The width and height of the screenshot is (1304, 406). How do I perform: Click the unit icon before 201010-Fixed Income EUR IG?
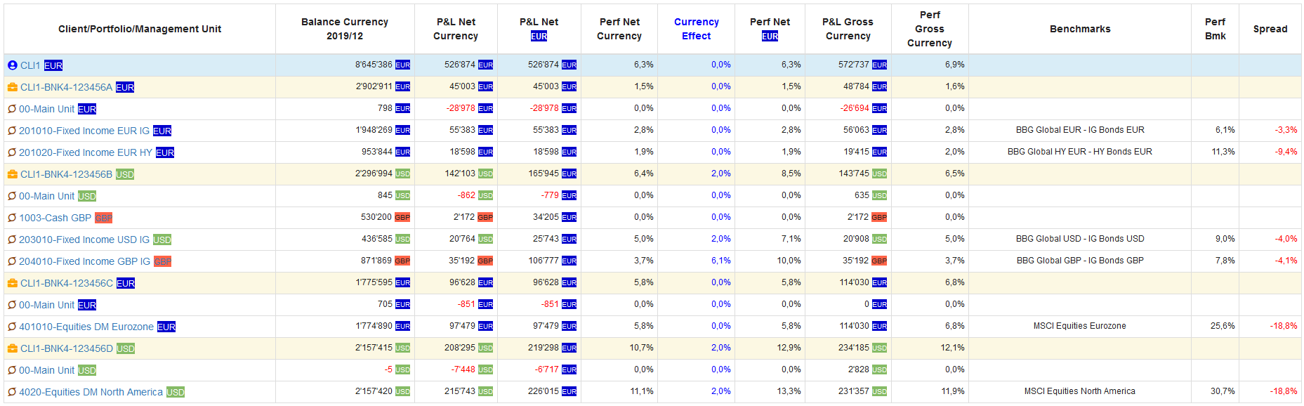point(12,131)
